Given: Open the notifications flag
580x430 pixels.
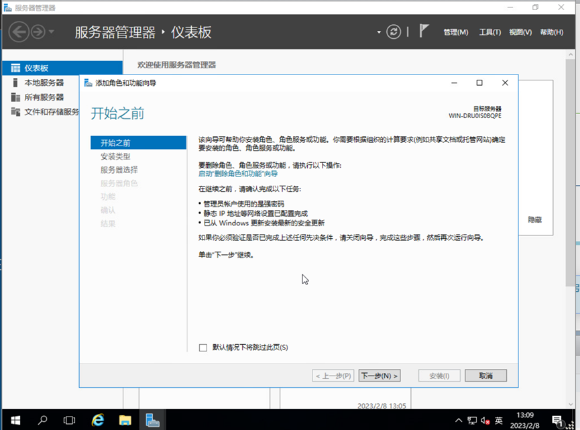Looking at the screenshot, I should [x=424, y=31].
